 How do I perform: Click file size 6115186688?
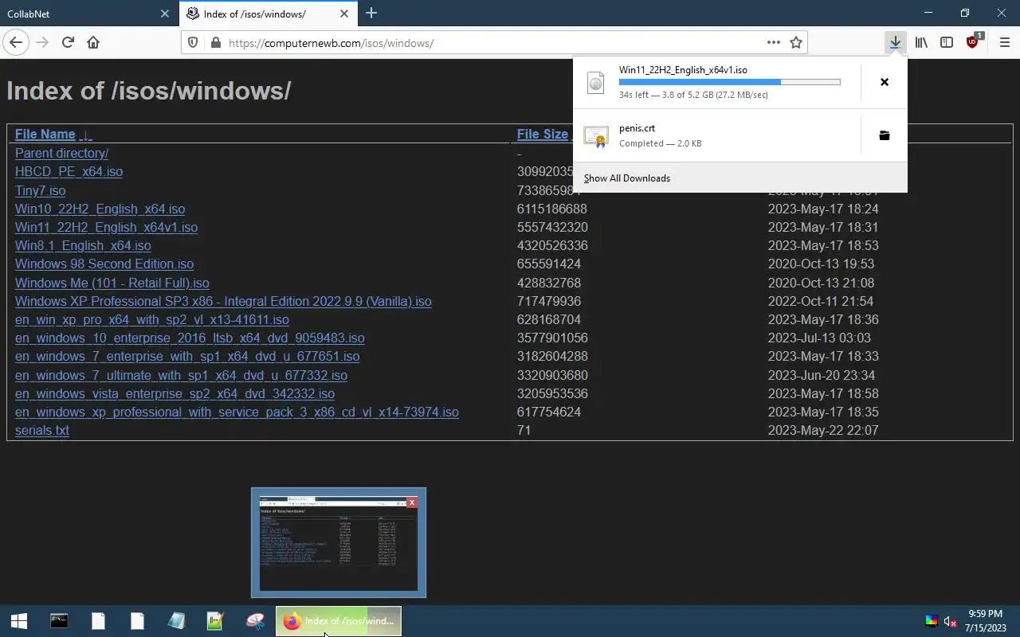tap(551, 209)
